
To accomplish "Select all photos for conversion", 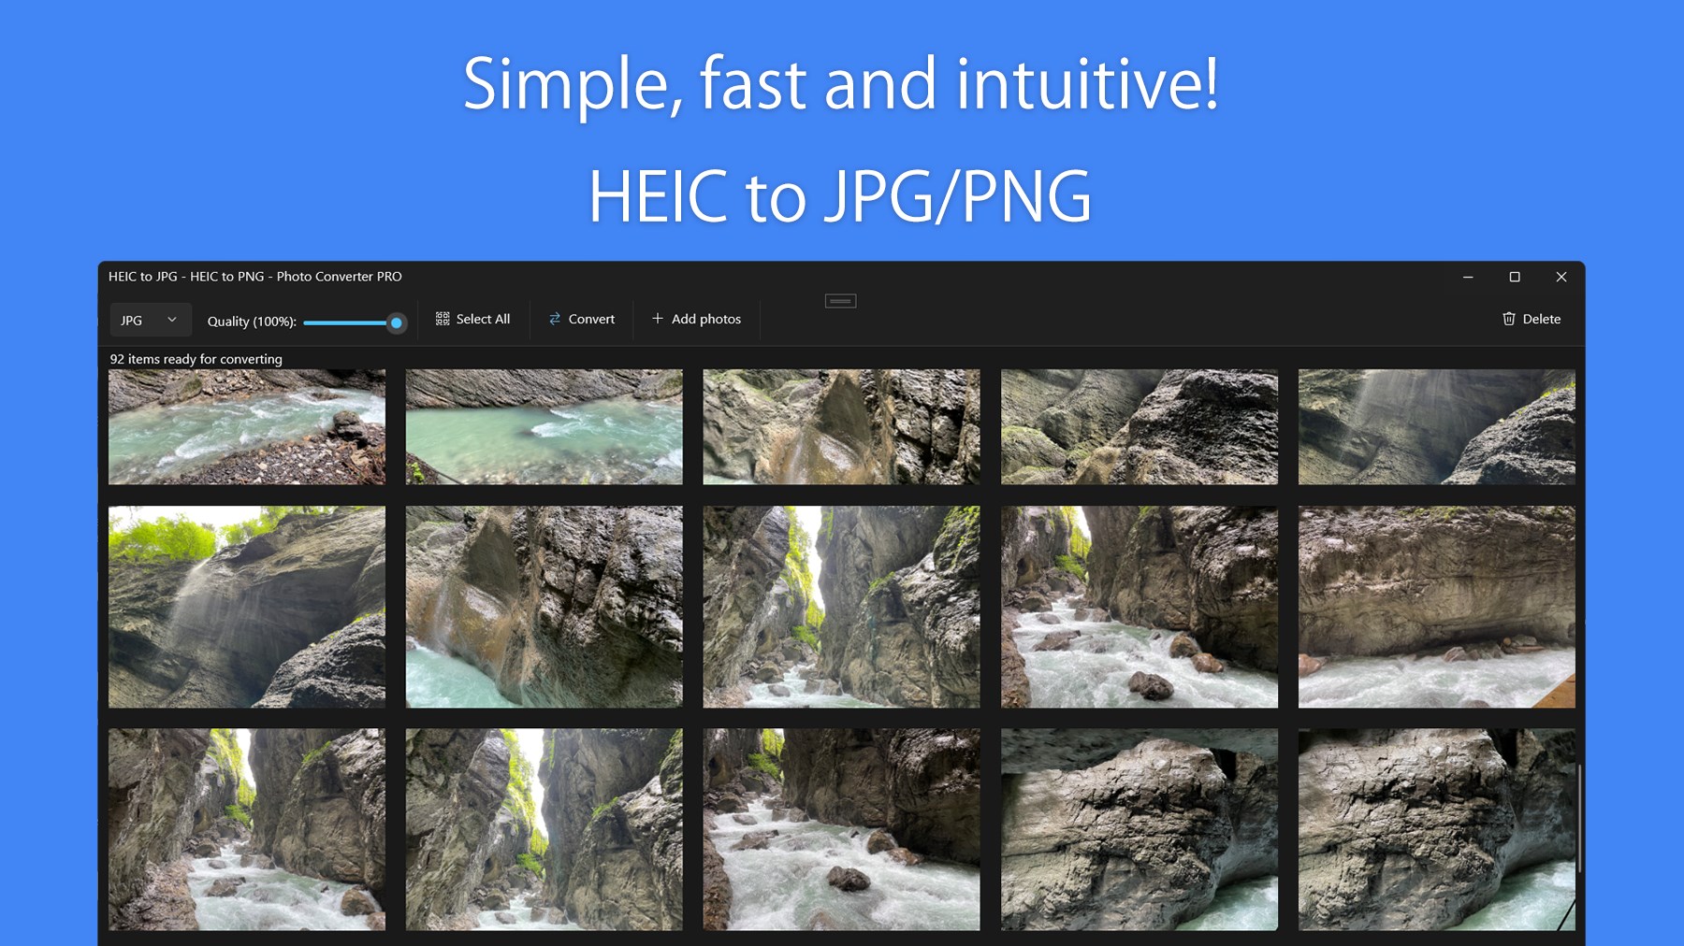I will pos(472,319).
